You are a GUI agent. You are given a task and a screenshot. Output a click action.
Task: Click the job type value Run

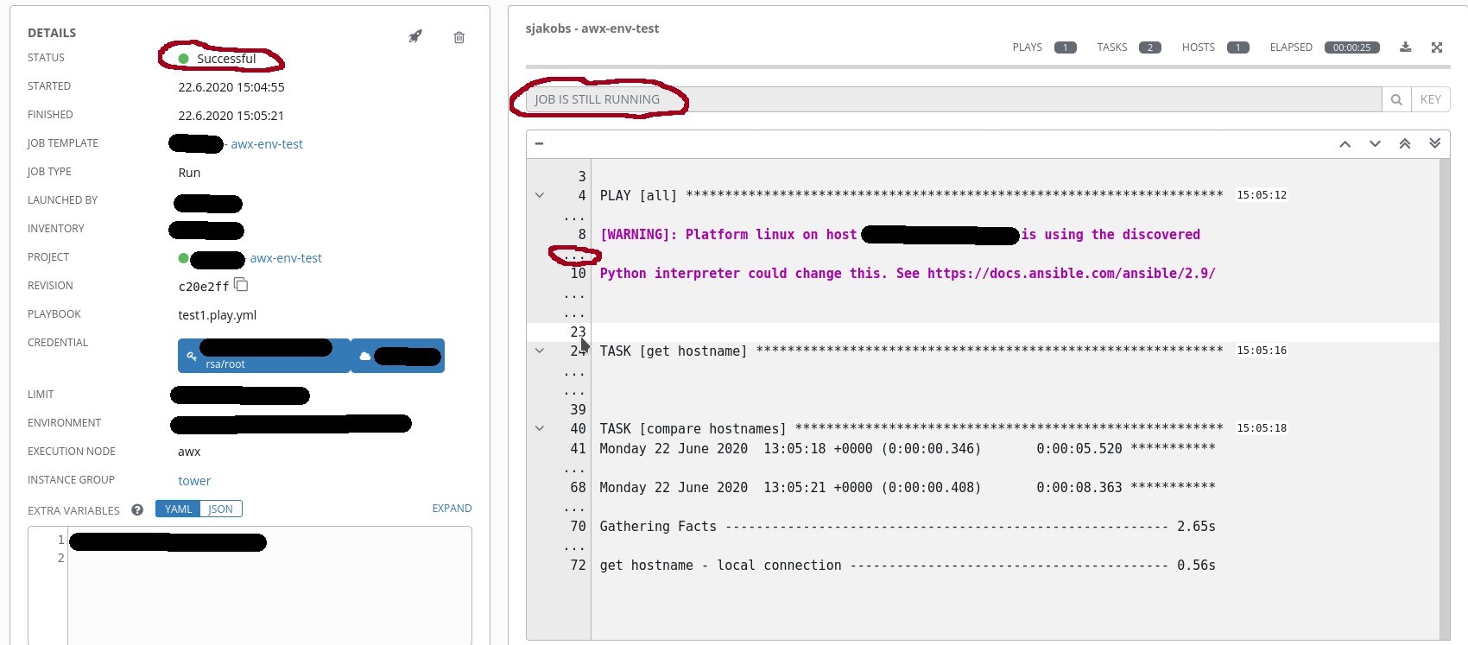[x=189, y=173]
